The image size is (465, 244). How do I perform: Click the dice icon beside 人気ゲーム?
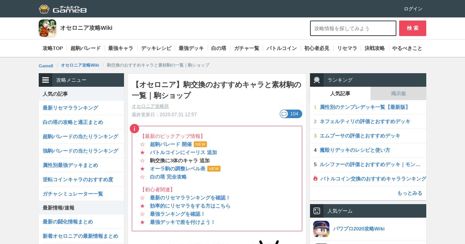[317, 211]
